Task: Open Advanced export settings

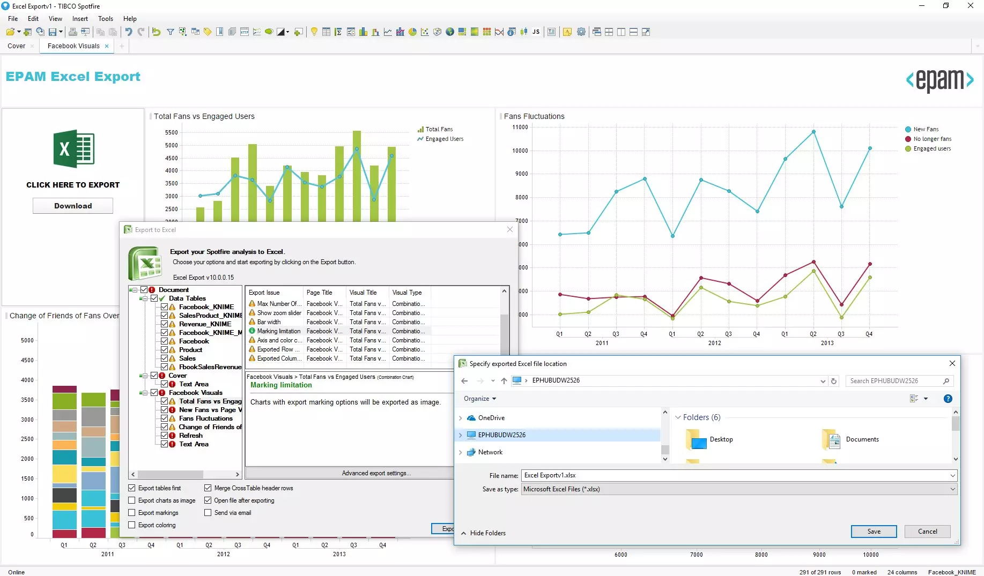Action: (376, 473)
